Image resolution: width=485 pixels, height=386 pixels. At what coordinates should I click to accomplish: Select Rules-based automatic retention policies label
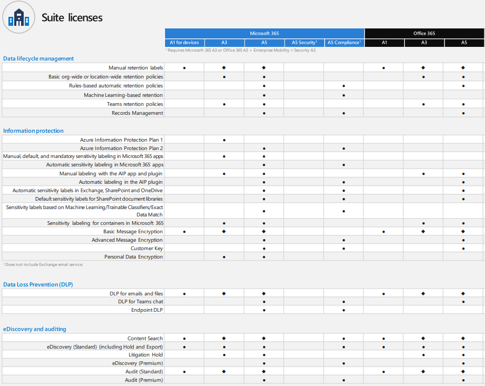coord(116,86)
